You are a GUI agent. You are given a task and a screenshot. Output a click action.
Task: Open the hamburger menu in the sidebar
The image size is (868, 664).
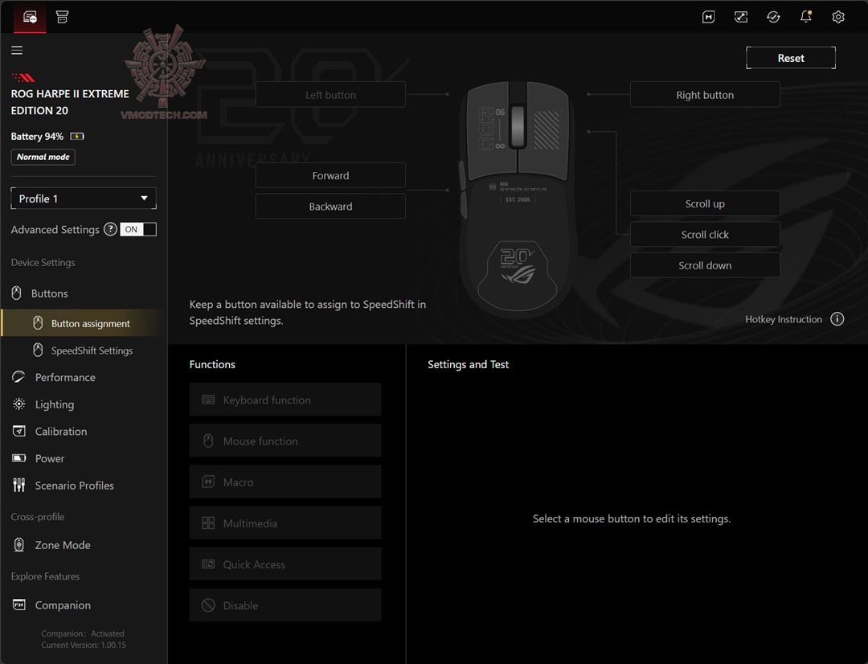pos(17,51)
